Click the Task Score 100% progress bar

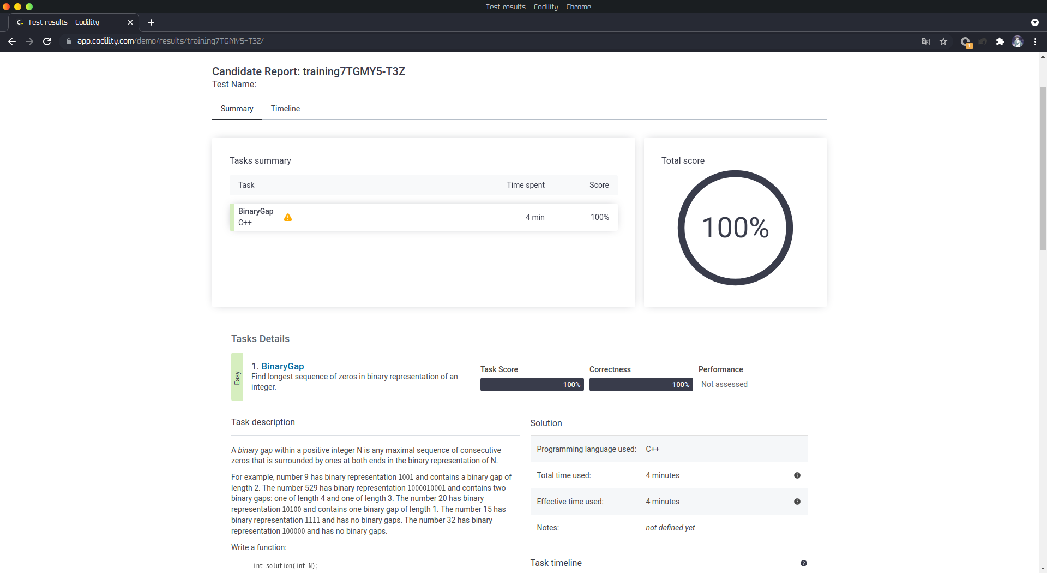click(532, 385)
